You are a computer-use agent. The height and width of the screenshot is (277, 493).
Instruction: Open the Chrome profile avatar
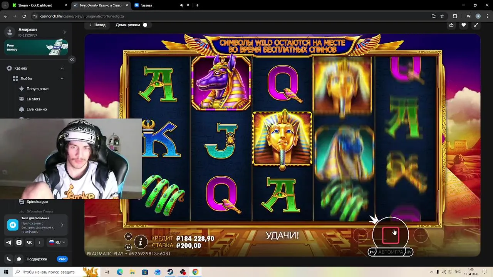tap(478, 16)
